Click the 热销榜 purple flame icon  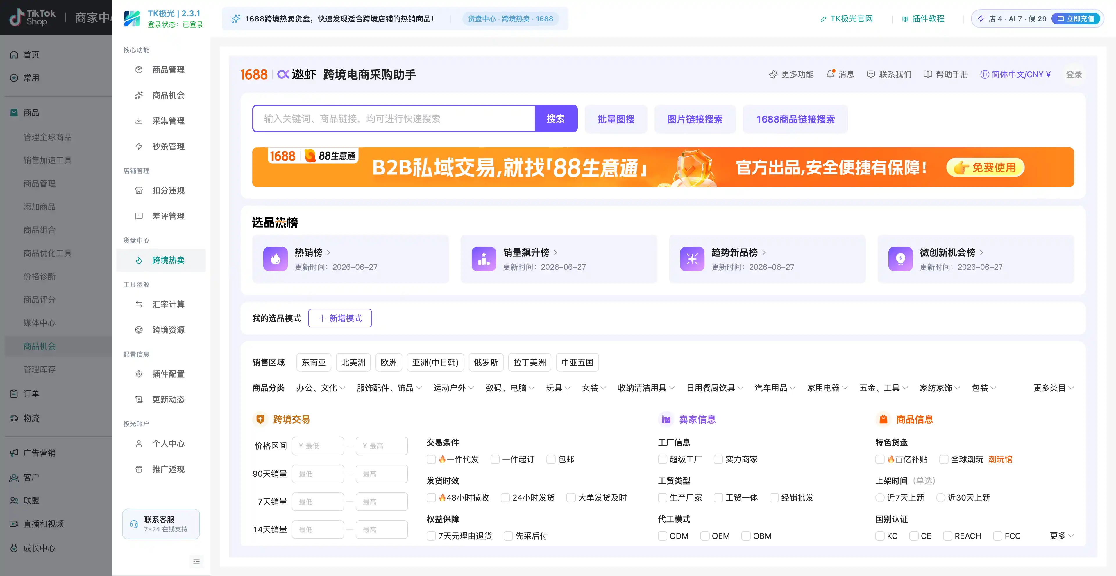275,259
